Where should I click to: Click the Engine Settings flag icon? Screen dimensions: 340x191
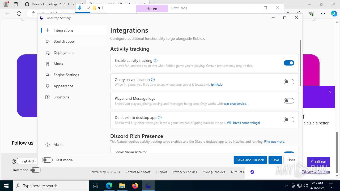pos(48,75)
